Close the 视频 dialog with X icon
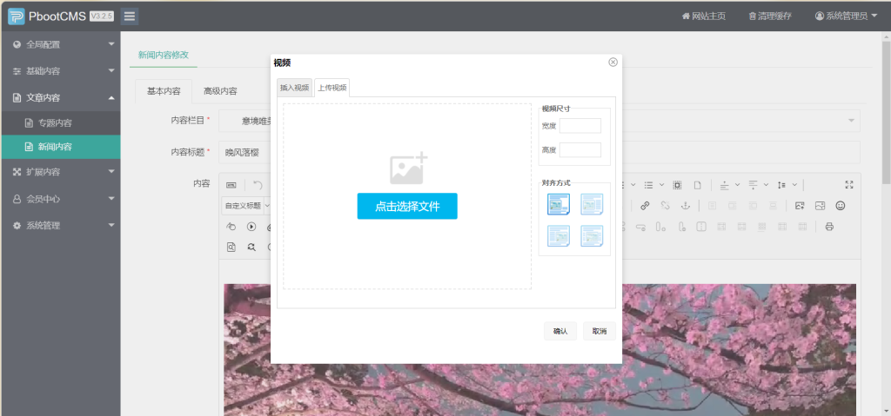This screenshot has width=891, height=416. (x=613, y=63)
